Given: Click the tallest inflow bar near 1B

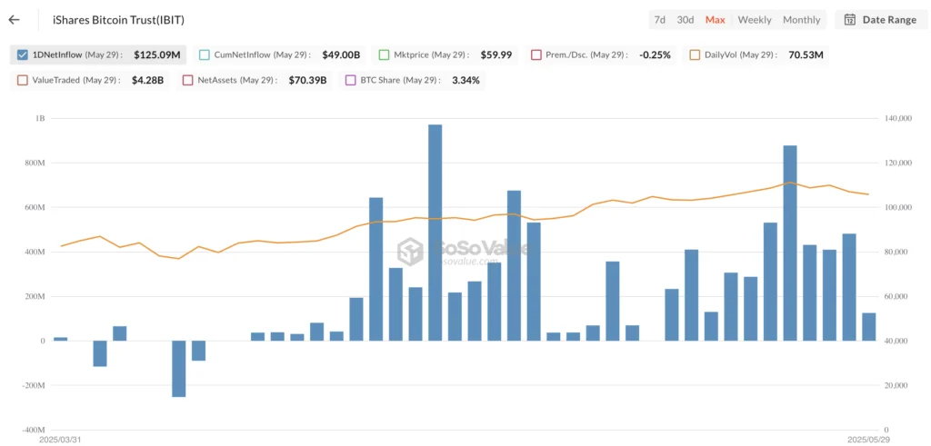Looking at the screenshot, I should [435, 233].
